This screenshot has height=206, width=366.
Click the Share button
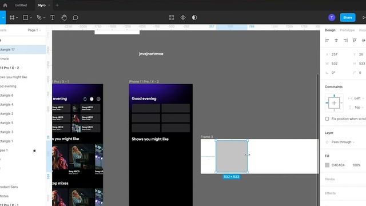point(348,18)
